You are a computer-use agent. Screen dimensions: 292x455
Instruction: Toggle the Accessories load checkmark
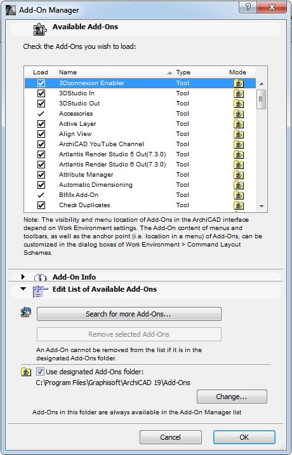point(41,114)
